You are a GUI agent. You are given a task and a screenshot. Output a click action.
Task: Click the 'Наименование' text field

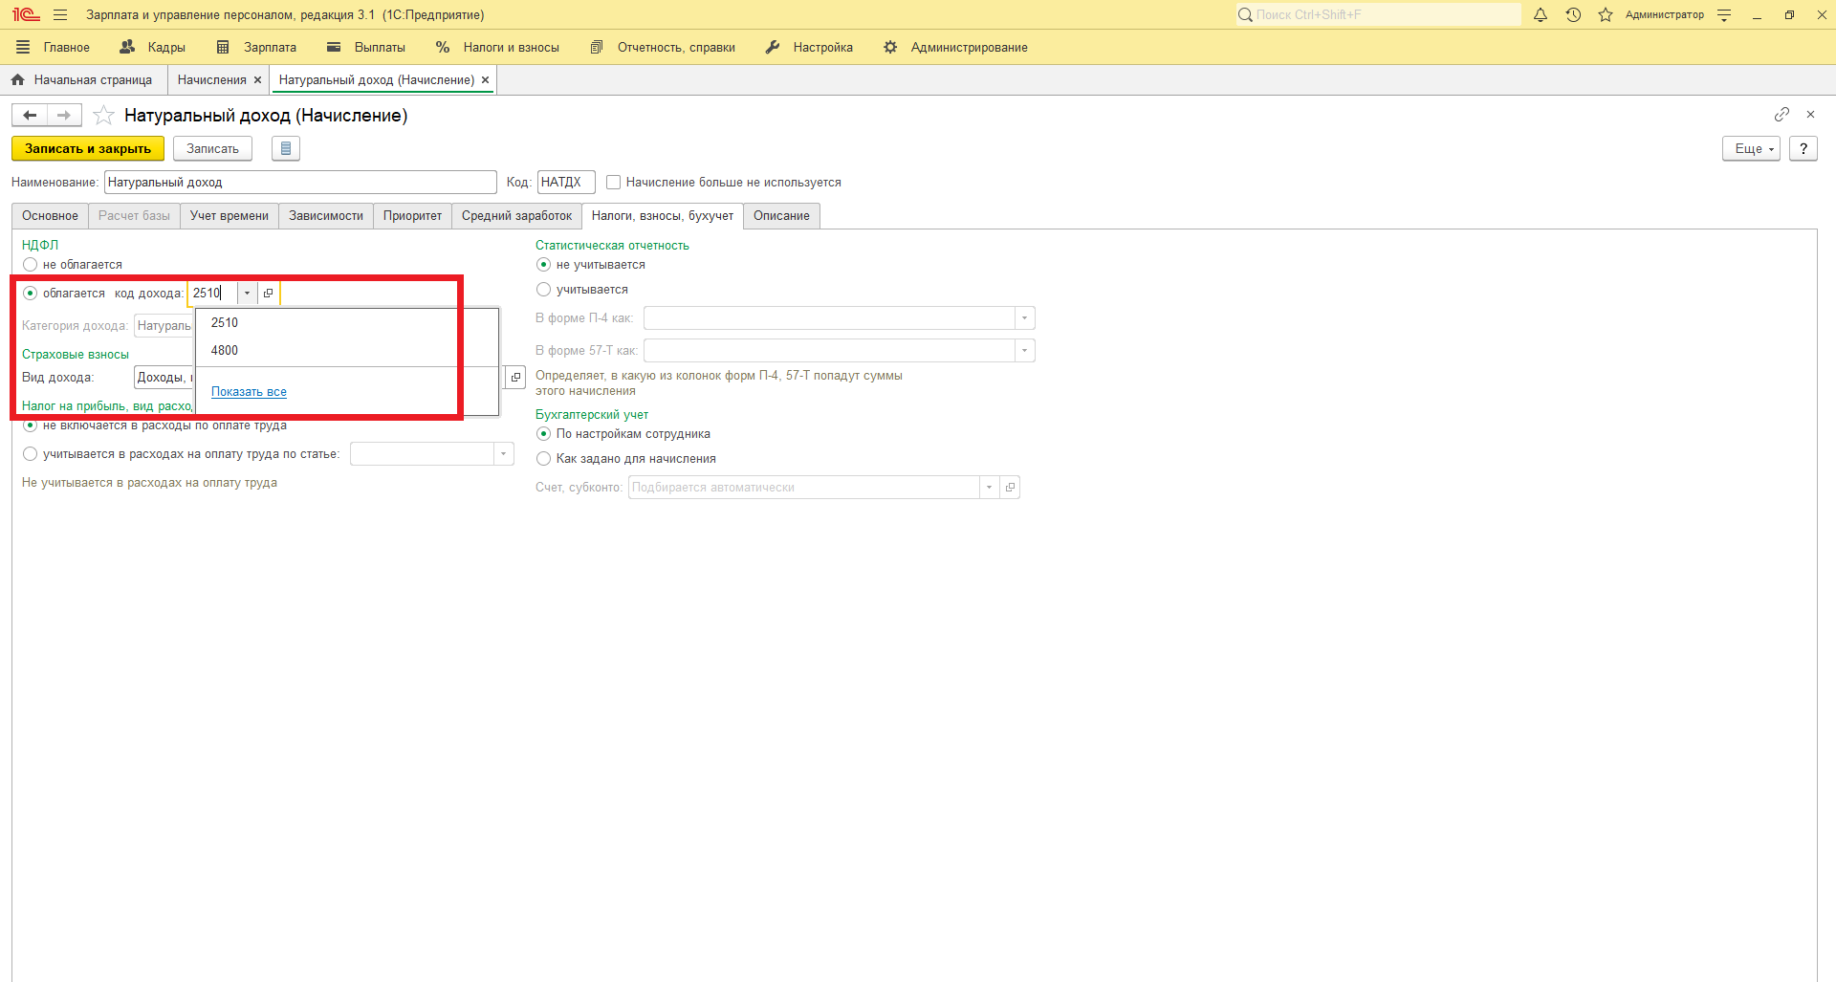click(300, 183)
